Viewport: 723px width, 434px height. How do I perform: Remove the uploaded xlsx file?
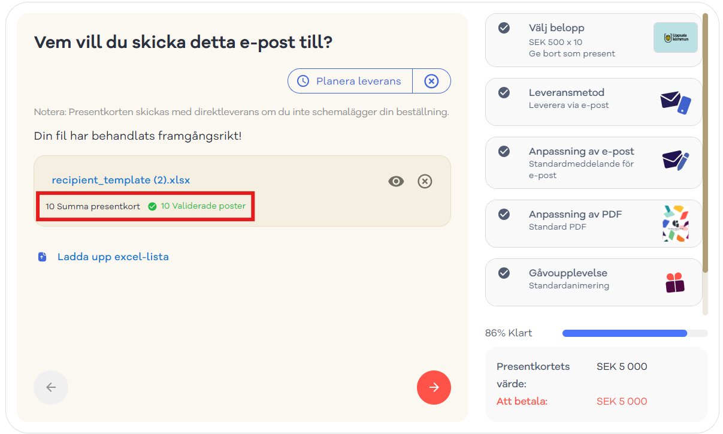pos(425,181)
